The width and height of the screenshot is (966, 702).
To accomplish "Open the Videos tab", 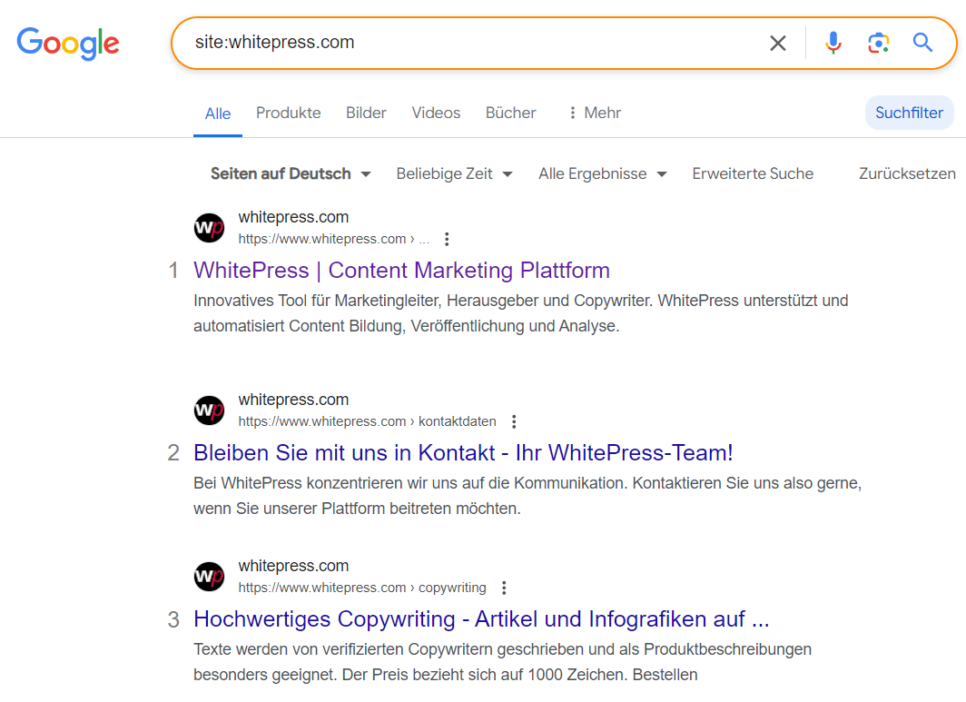I will pos(436,113).
